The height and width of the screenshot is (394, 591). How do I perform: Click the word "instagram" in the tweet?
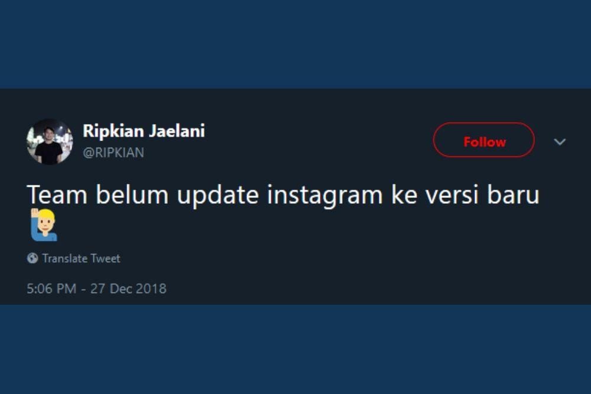pyautogui.click(x=324, y=195)
